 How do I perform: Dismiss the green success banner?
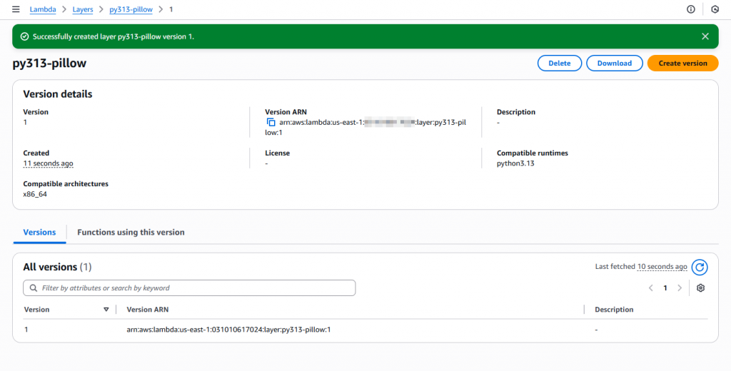tap(705, 36)
